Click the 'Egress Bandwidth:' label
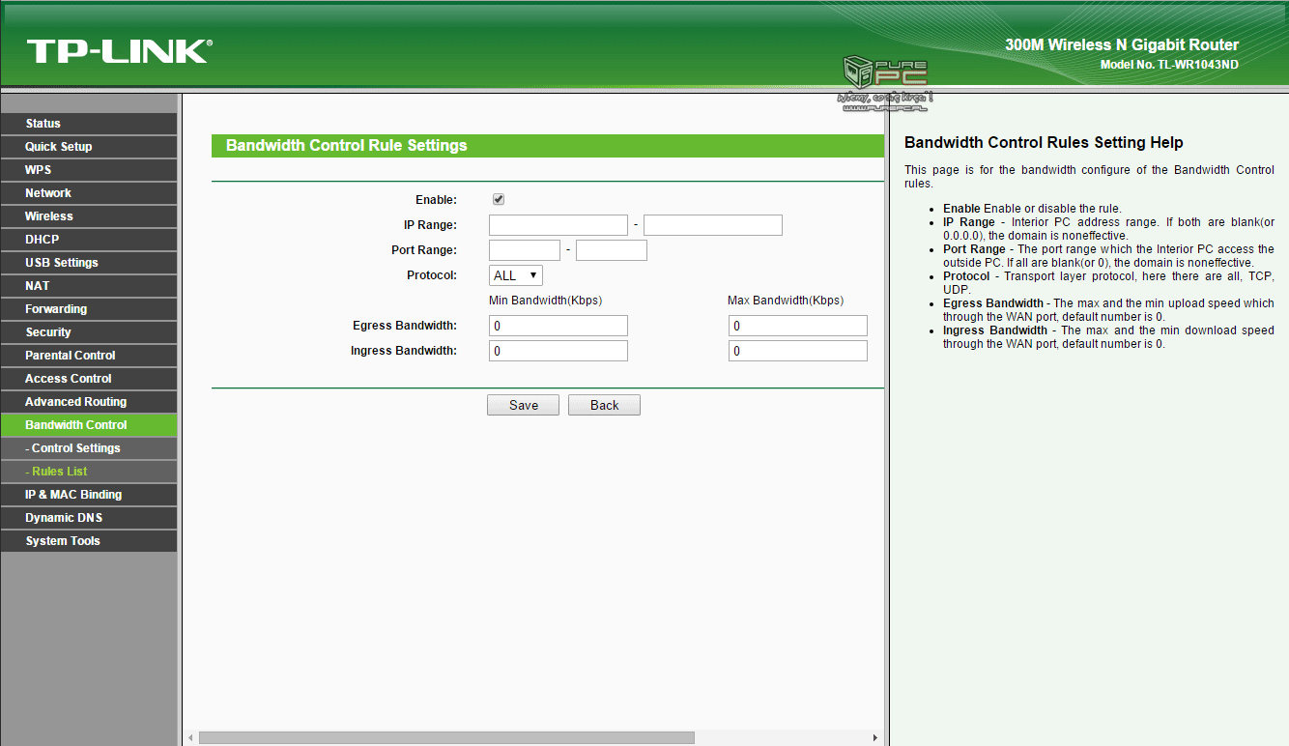1289x746 pixels. click(x=405, y=326)
